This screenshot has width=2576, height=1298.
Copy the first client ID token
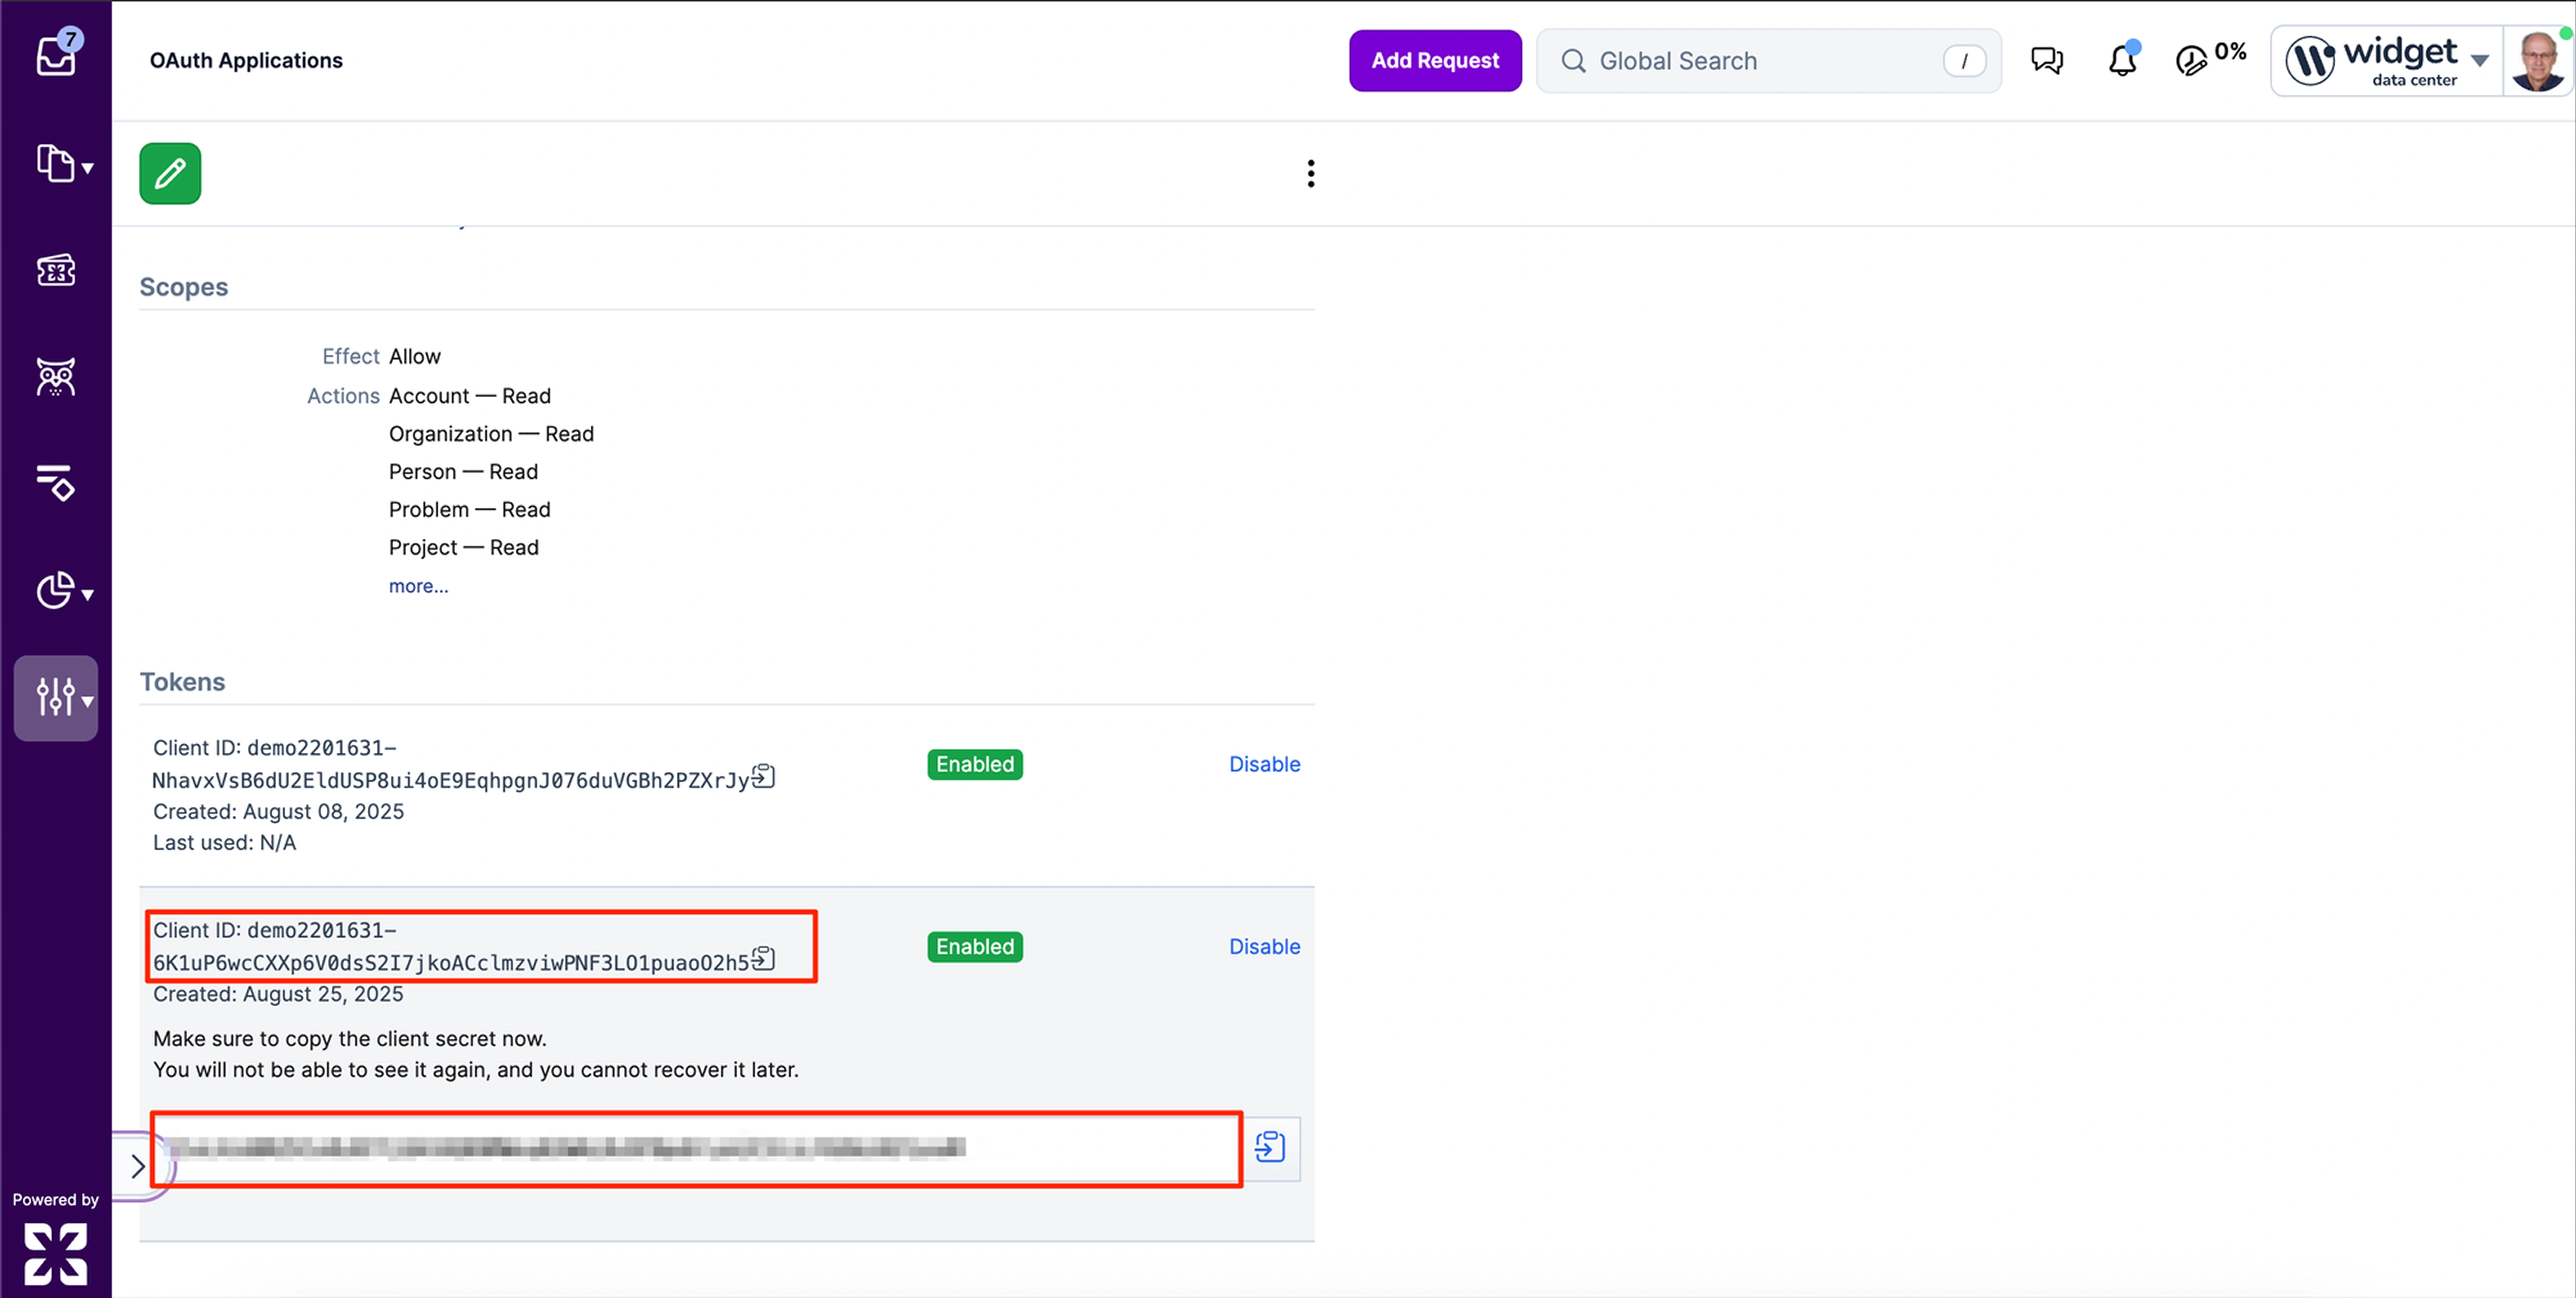763,776
